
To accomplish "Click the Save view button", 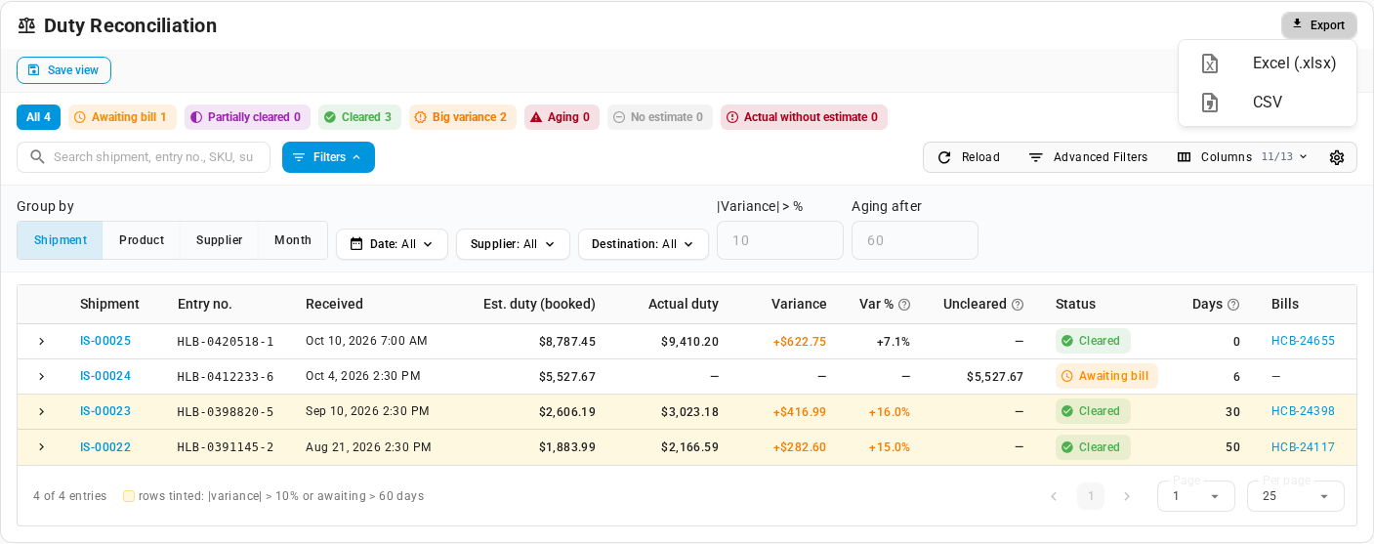I will [63, 70].
